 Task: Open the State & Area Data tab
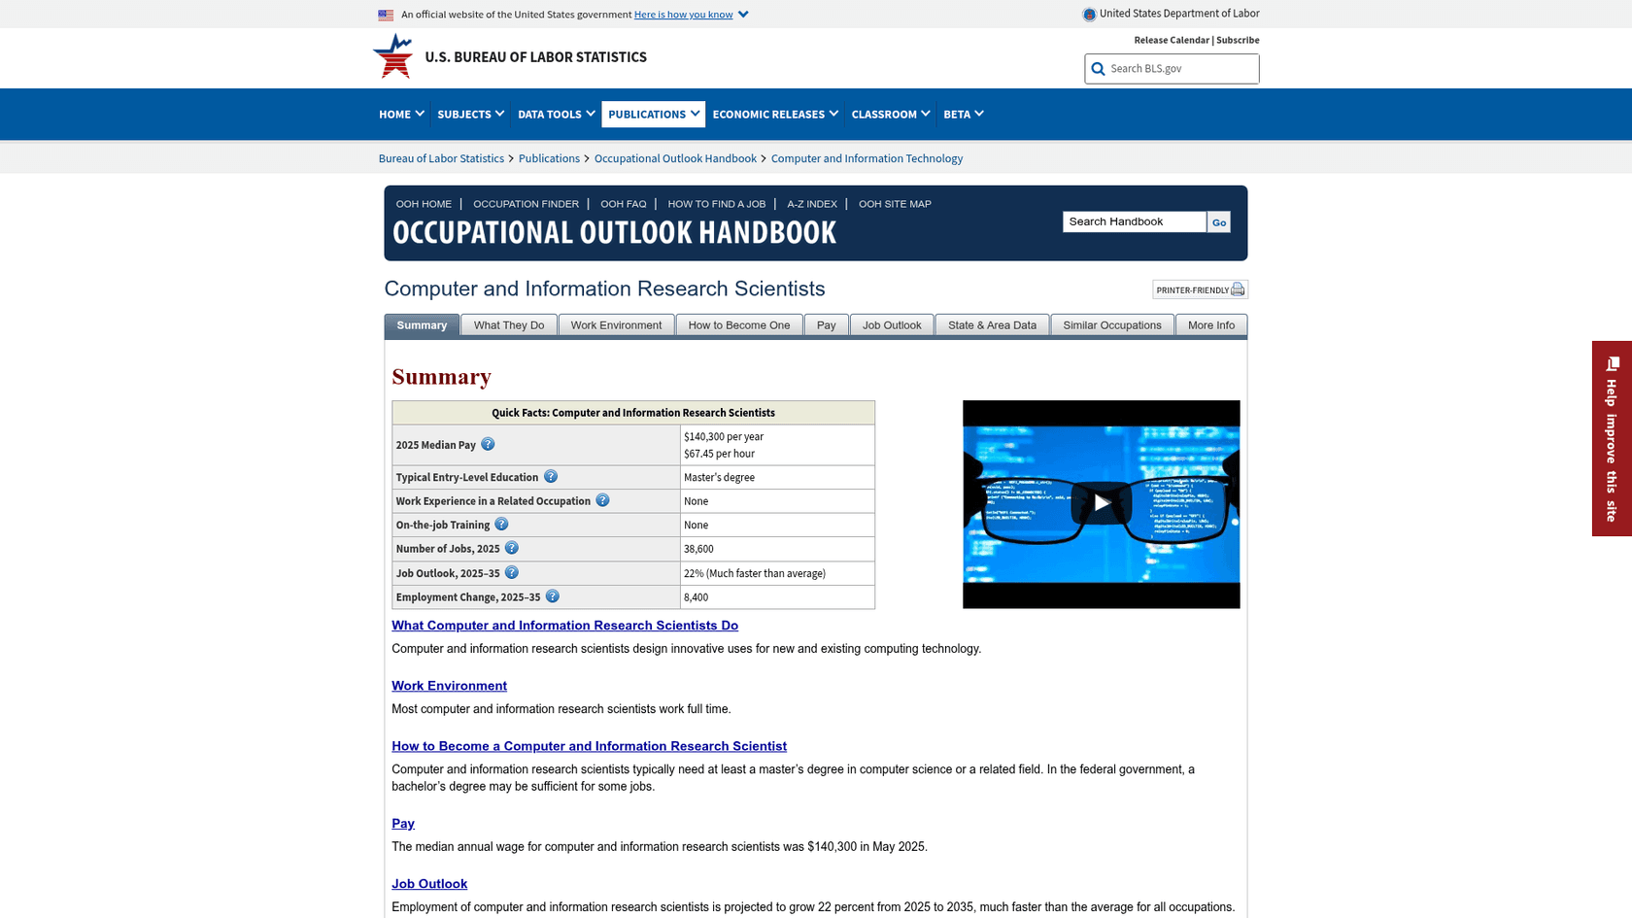(x=992, y=325)
